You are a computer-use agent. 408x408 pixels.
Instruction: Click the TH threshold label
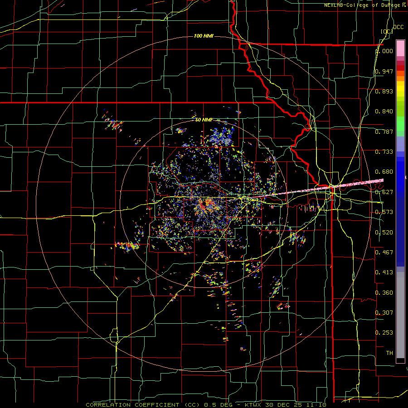389,353
